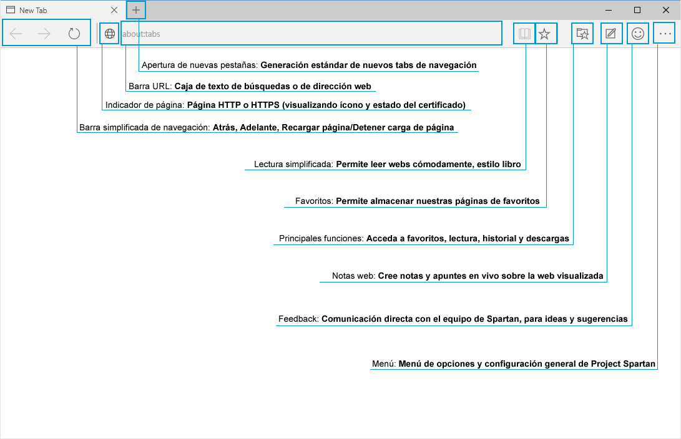Screen dimensions: 681x439
Task: Maximize the browser window
Action: click(637, 10)
